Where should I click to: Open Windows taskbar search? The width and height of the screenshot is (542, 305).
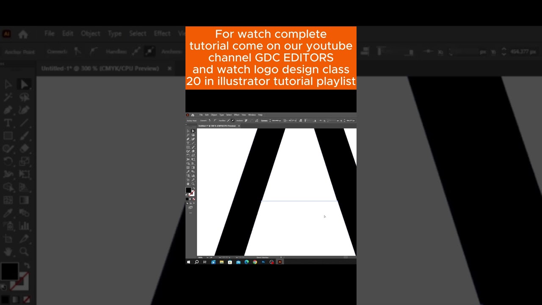coord(196,262)
